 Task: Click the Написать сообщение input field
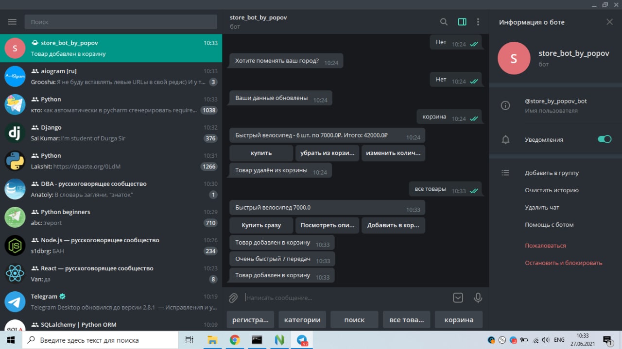point(345,298)
